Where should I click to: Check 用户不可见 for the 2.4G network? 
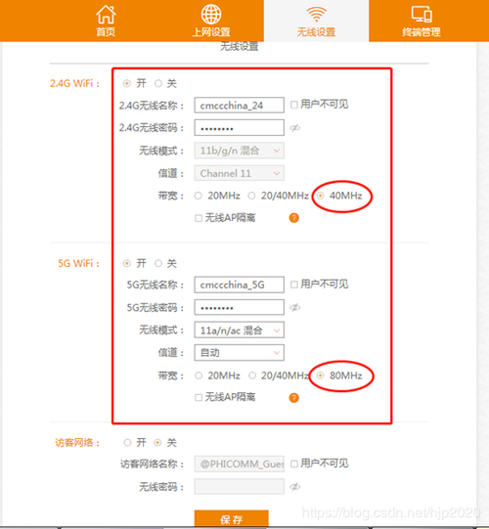[294, 105]
